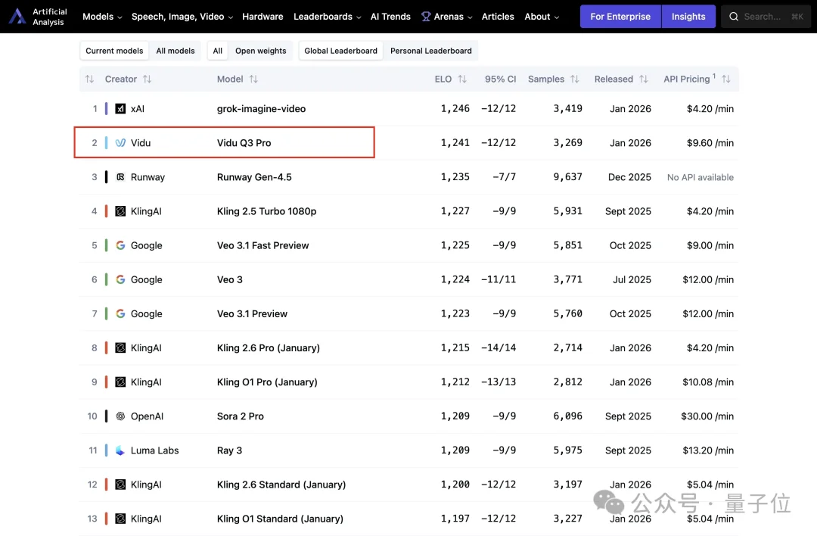Image resolution: width=817 pixels, height=536 pixels.
Task: Click the Luma Labs logo icon
Action: pyautogui.click(x=120, y=450)
